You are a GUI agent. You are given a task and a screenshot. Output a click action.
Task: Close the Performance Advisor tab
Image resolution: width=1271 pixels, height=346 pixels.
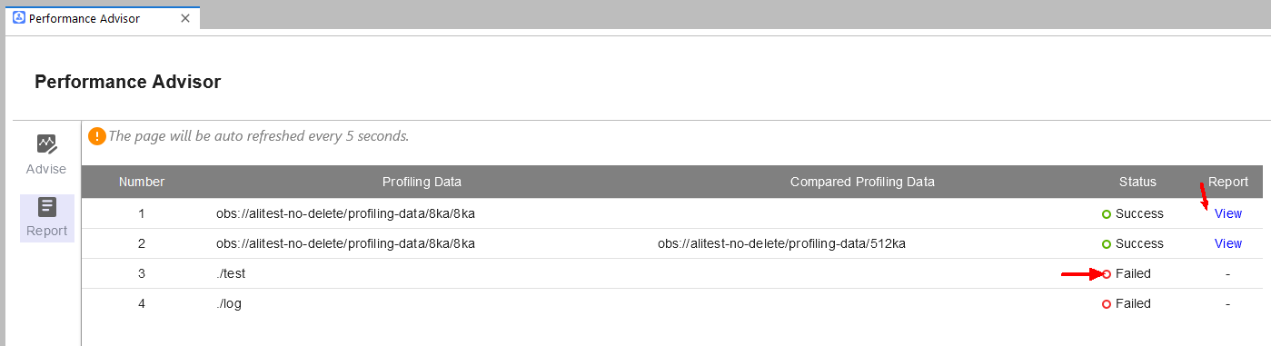(185, 18)
